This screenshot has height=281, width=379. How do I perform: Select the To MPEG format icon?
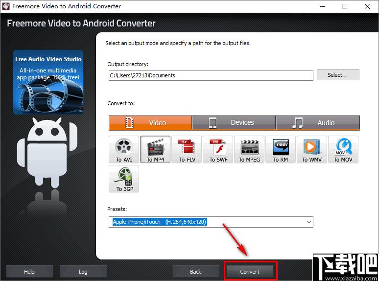(x=249, y=150)
